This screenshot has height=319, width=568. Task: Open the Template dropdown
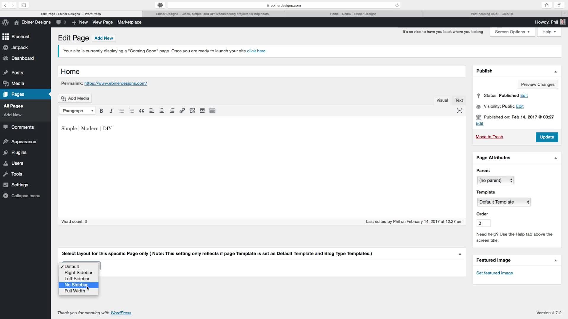(x=504, y=202)
